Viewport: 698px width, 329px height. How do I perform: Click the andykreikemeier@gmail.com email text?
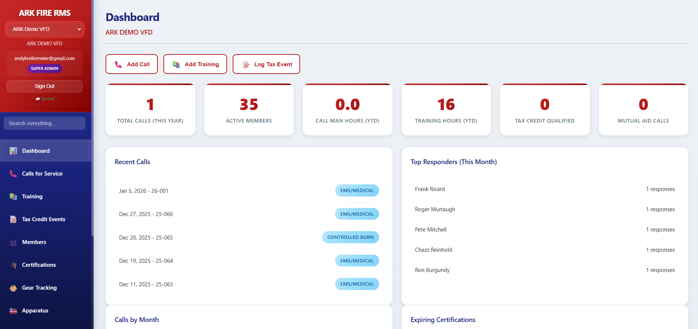click(x=45, y=58)
